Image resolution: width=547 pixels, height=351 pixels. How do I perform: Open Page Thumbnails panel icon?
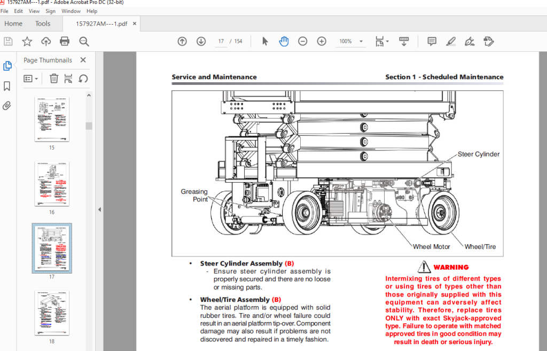[x=7, y=66]
